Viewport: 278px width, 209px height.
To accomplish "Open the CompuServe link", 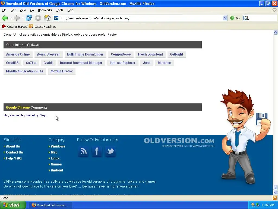I will (121, 54).
